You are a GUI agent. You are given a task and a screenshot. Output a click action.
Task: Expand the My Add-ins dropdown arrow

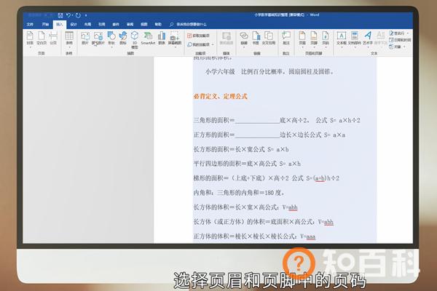point(213,44)
